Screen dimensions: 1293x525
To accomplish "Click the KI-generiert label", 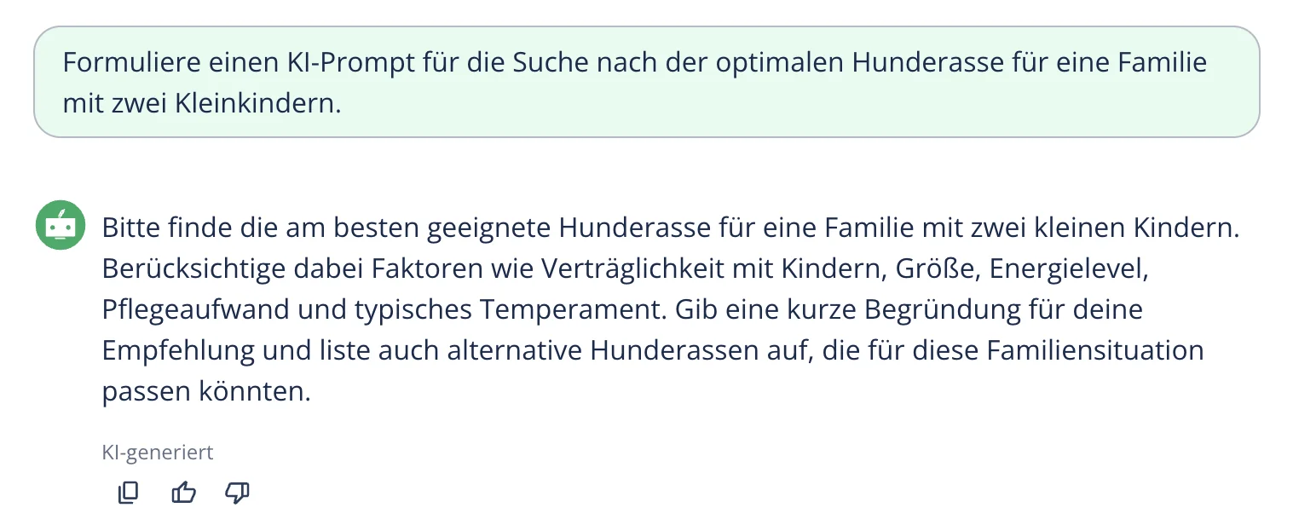I will coord(157,452).
